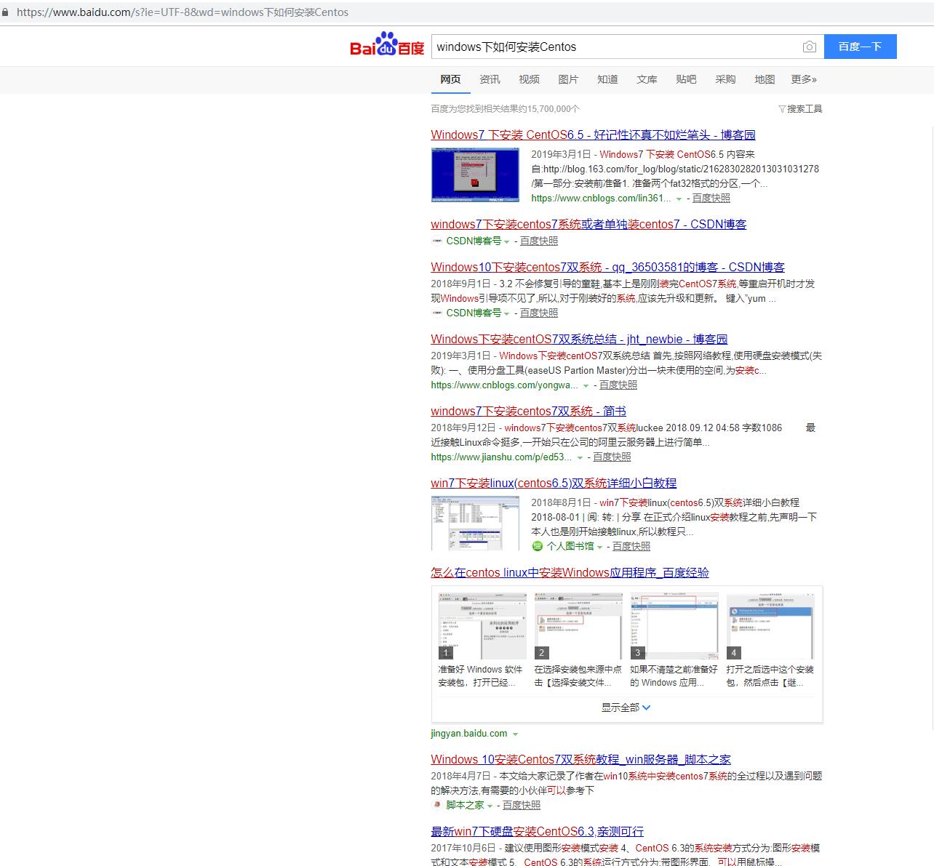Open dropdown arrow next to cnblogs.com/yongwa URL
Viewport: 934px width, 866px height.
[586, 385]
